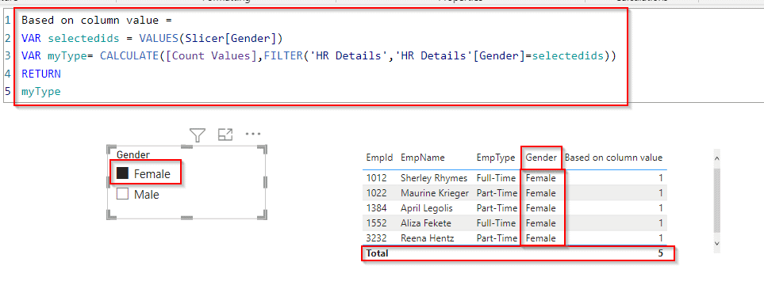This screenshot has width=764, height=285.
Task: Sort by the Gender table column header
Action: [541, 158]
